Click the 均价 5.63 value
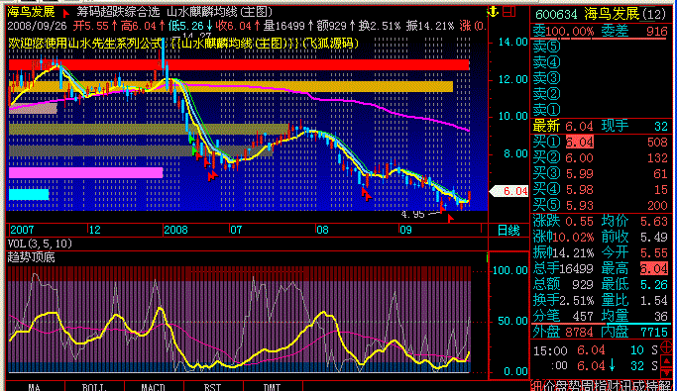 [653, 221]
